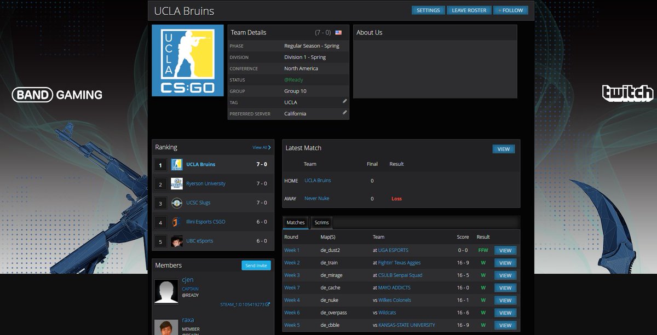The height and width of the screenshot is (335, 657).
Task: View the Week 1 de_dust2 match
Action: tap(505, 251)
